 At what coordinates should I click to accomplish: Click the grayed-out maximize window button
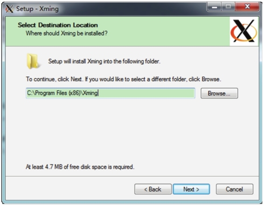[228, 7]
